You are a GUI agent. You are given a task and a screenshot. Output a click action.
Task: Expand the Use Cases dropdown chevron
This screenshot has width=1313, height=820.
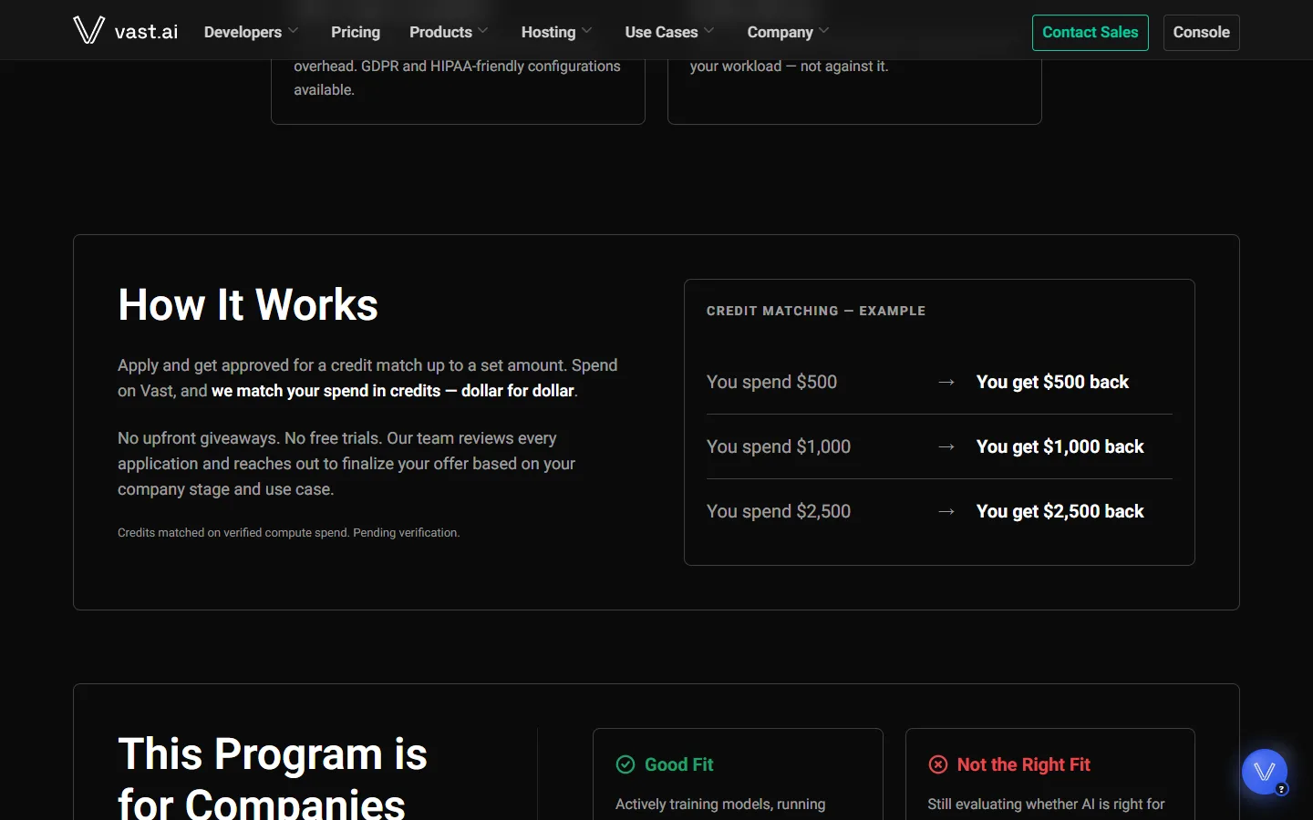coord(709,31)
